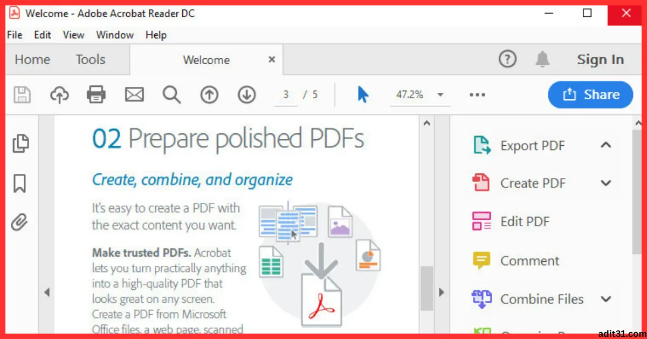Go to next page arrow icon
This screenshot has height=339, width=647.
pyautogui.click(x=246, y=95)
